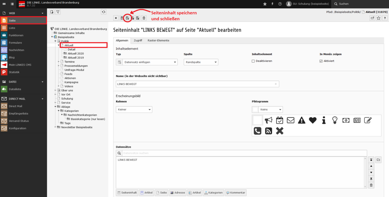This screenshot has height=197, width=389.
Task: Collapse the Ablage tree node
Action: (x=55, y=107)
